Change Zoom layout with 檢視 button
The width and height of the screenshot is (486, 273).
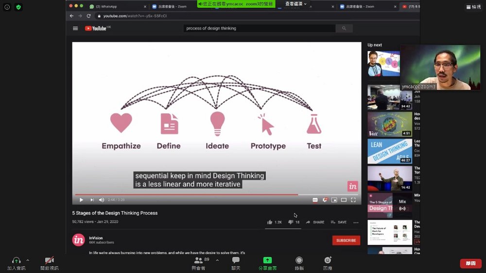pos(473,7)
